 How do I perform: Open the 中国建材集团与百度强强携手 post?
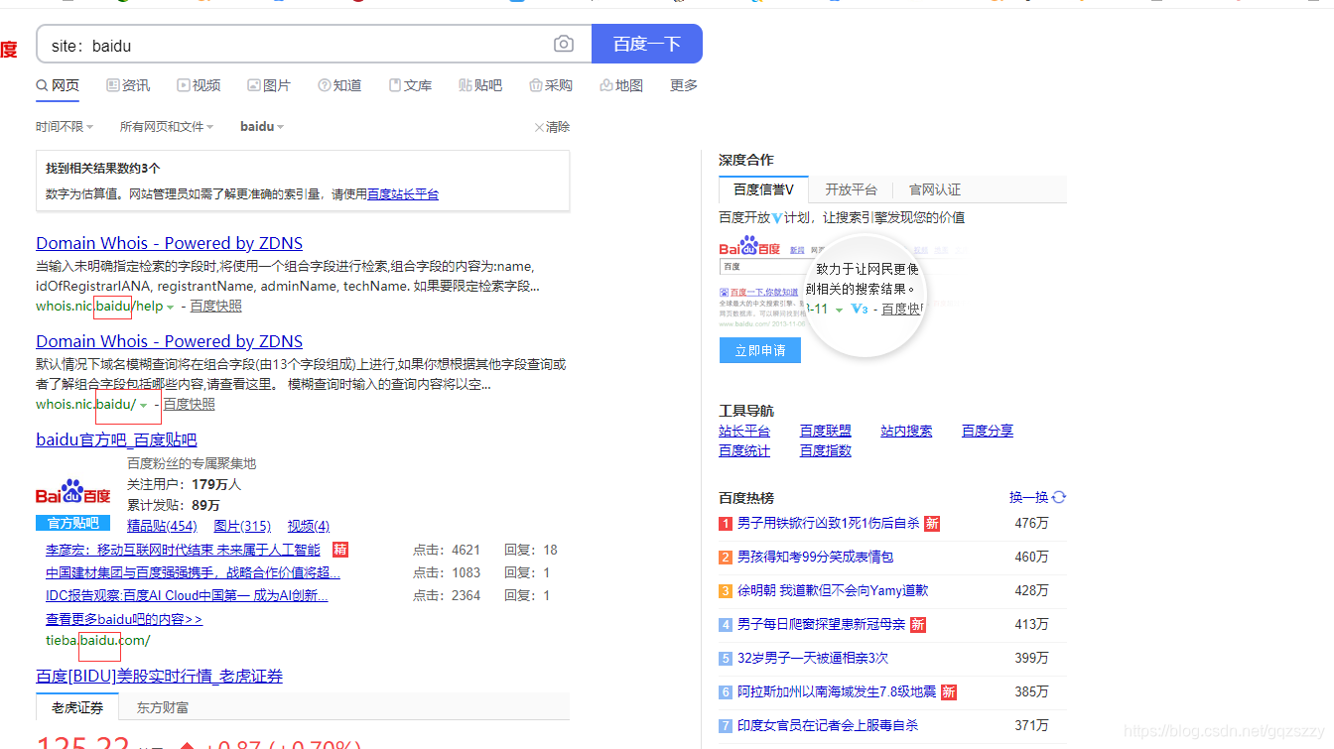193,572
